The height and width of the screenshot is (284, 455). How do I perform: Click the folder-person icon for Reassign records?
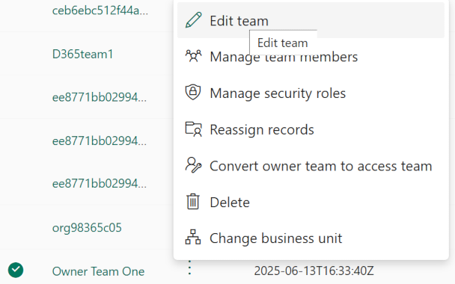[193, 129]
